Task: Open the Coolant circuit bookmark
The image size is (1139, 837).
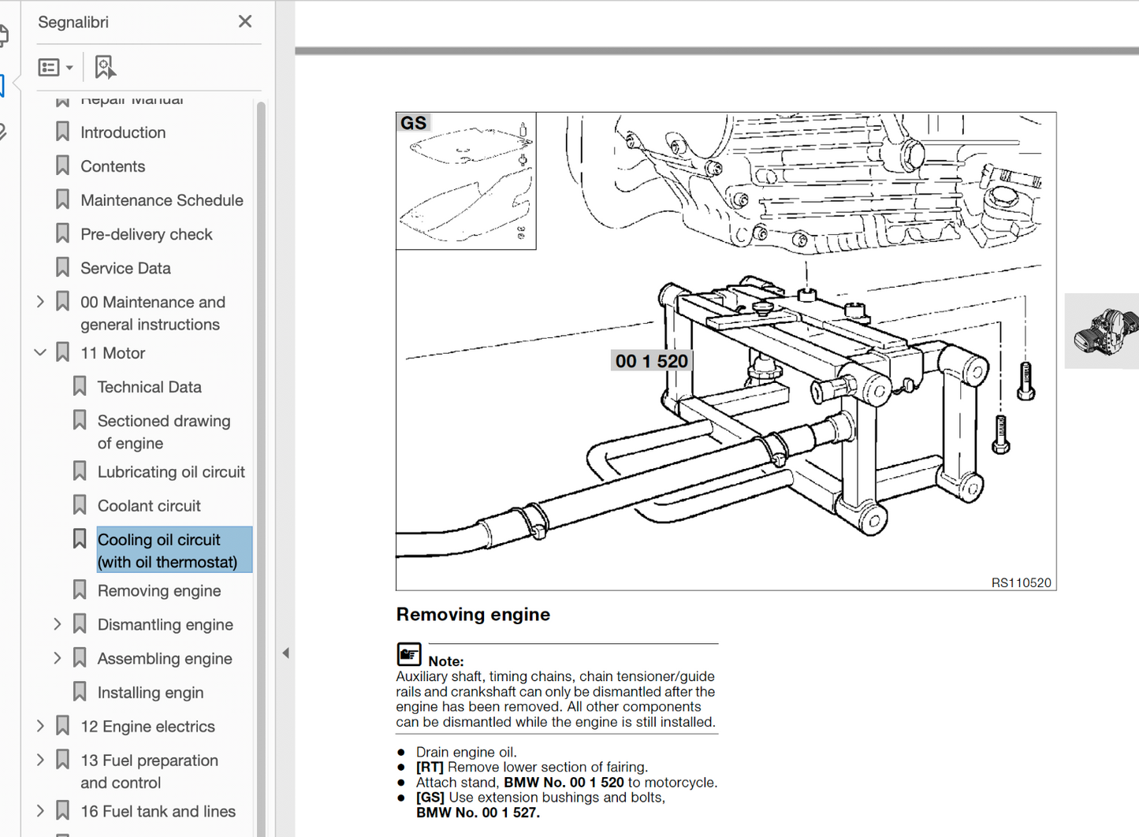Action: [x=149, y=506]
